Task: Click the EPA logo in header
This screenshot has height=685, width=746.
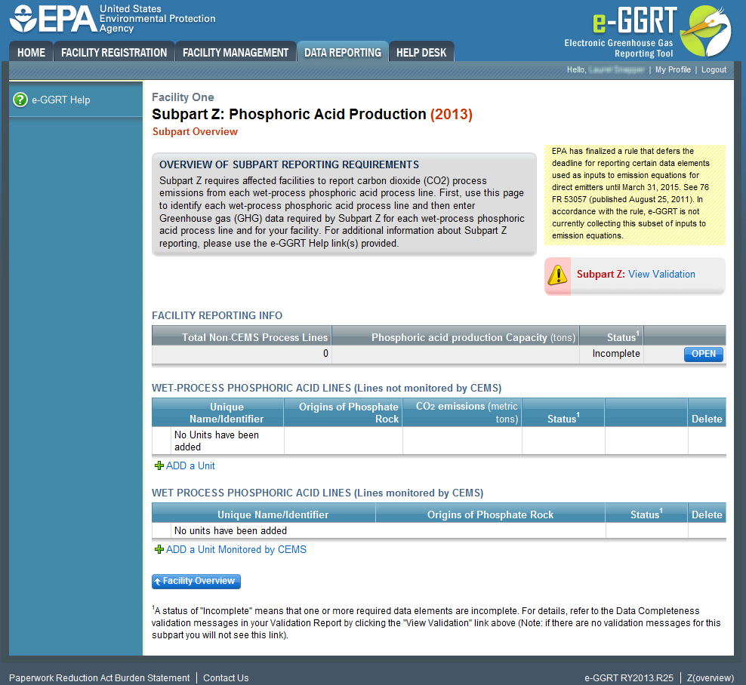Action: point(54,19)
